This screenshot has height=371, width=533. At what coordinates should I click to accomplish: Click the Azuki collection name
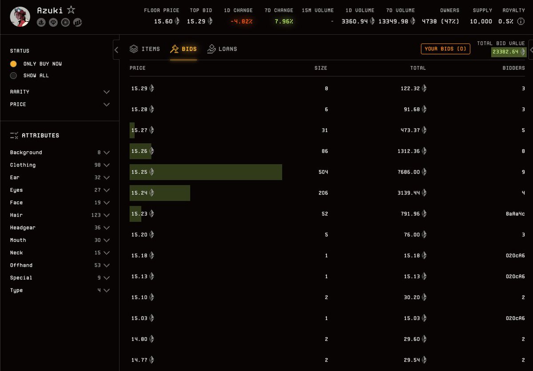[50, 10]
